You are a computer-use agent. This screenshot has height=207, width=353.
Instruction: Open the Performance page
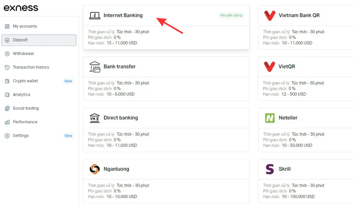(x=25, y=122)
